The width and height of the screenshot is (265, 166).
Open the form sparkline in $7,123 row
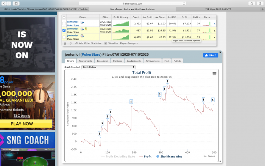point(207,23)
